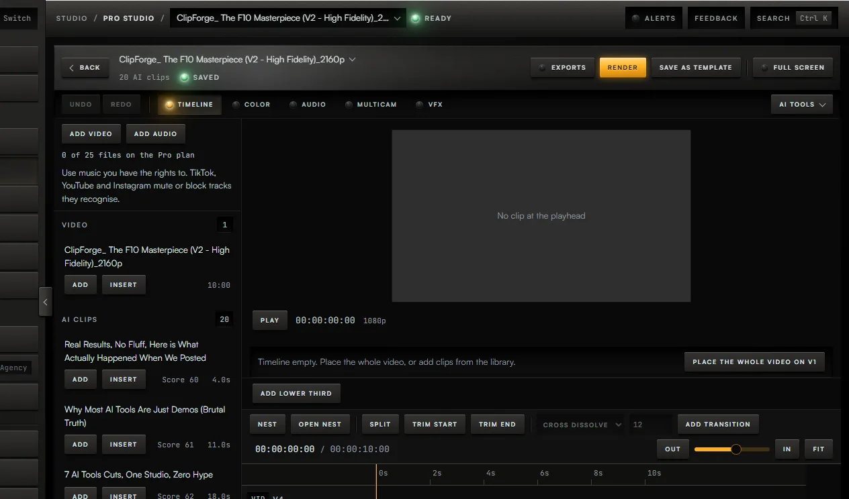Click the 'Score 61' value in the clip list
This screenshot has height=499, width=849.
point(175,445)
